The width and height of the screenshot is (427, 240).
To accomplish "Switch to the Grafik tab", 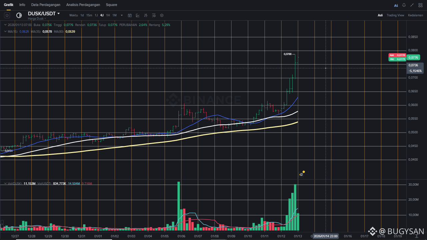I will coord(9,5).
